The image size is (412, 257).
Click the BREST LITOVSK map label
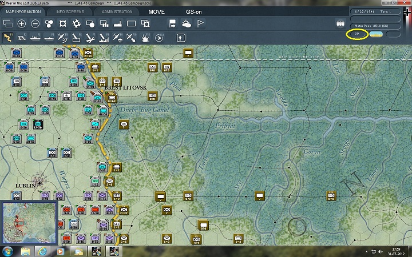[125, 87]
